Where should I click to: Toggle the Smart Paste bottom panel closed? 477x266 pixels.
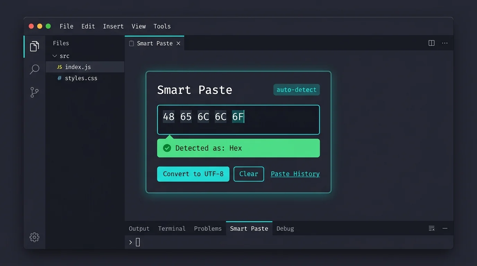445,228
